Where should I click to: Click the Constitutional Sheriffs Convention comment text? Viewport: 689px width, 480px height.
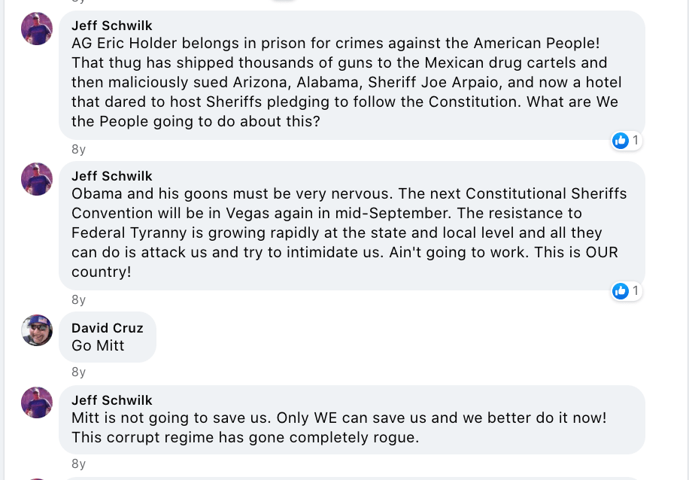pyautogui.click(x=346, y=232)
